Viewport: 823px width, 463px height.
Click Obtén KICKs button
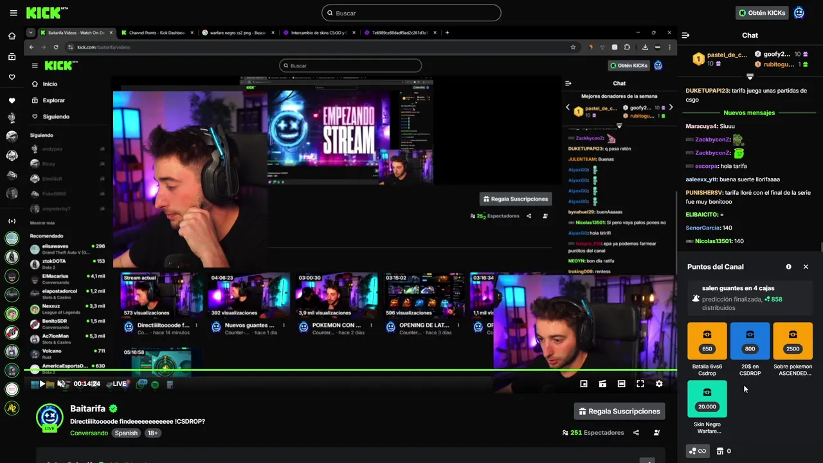pyautogui.click(x=762, y=13)
